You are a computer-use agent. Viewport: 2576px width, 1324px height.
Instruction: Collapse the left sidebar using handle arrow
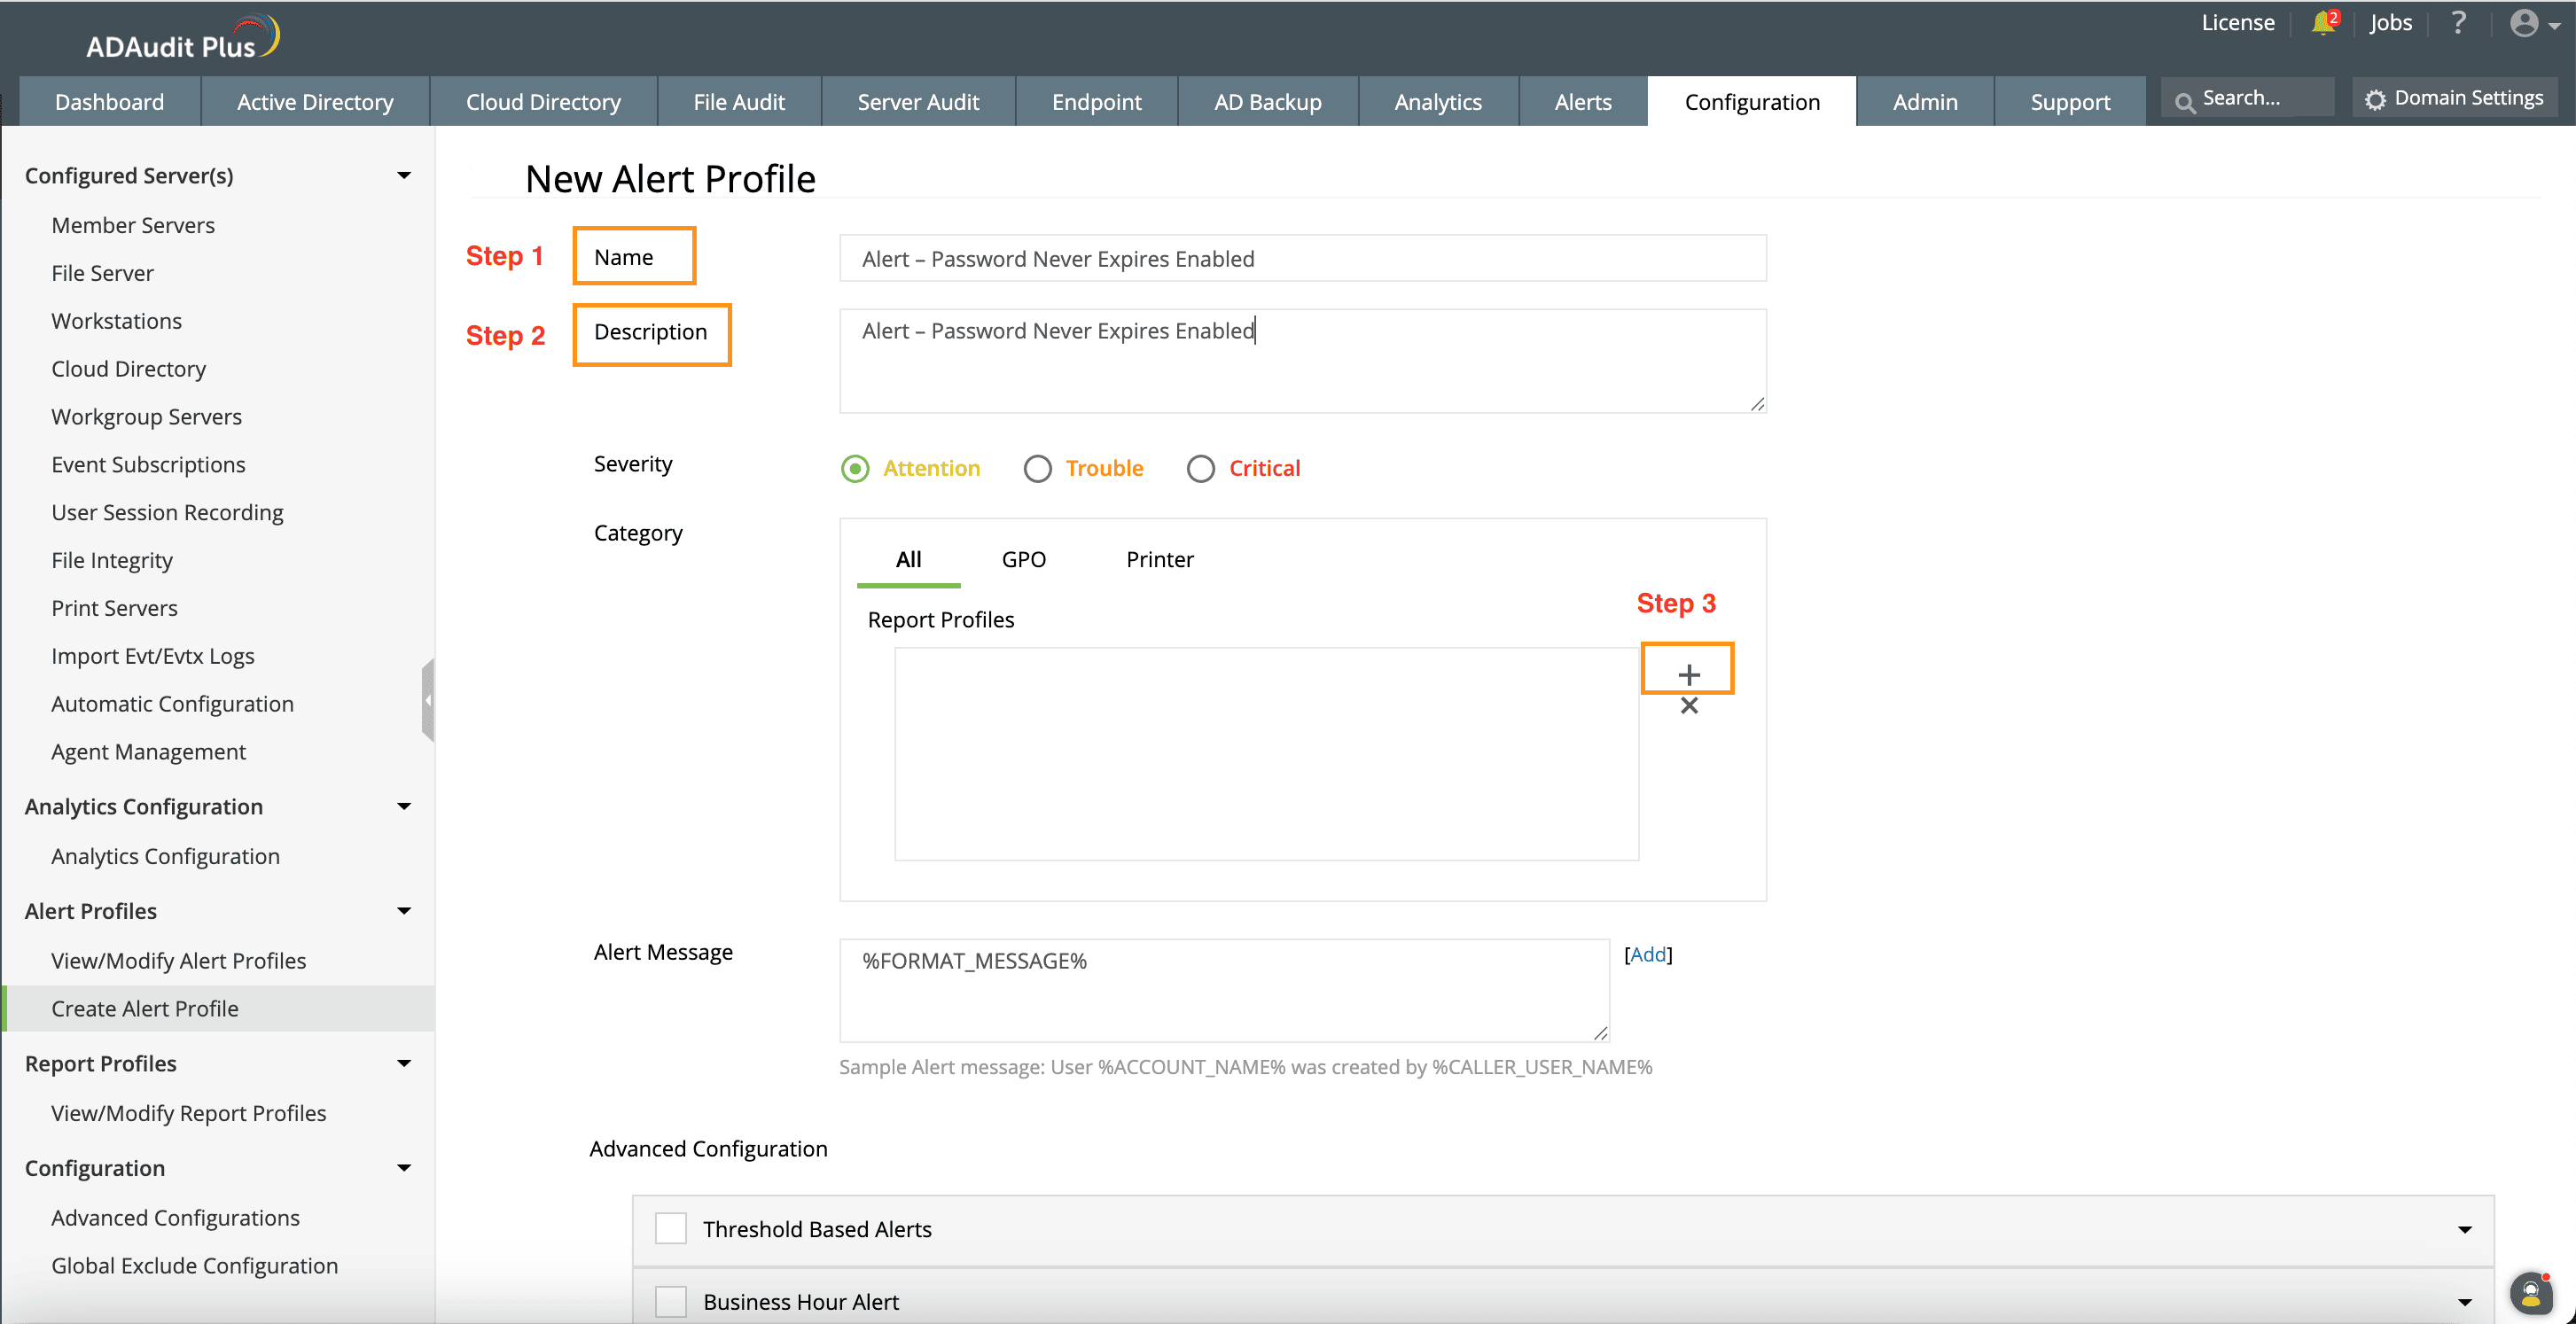coord(428,700)
